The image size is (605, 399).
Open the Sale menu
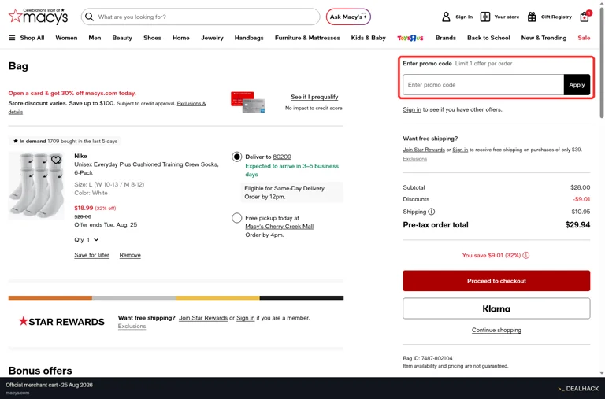[x=584, y=38]
